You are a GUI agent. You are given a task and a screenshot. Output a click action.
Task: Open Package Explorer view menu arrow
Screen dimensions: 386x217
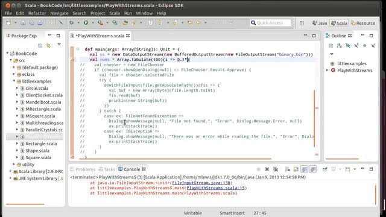(x=59, y=45)
